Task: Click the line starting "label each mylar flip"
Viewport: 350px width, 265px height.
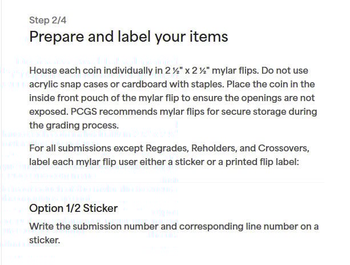Action: [x=164, y=162]
